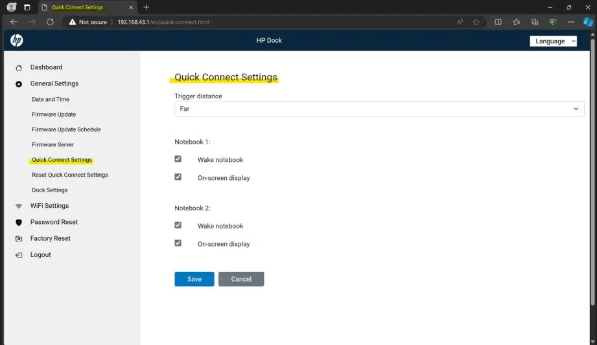Open Dashboard in sidebar

pyautogui.click(x=46, y=67)
